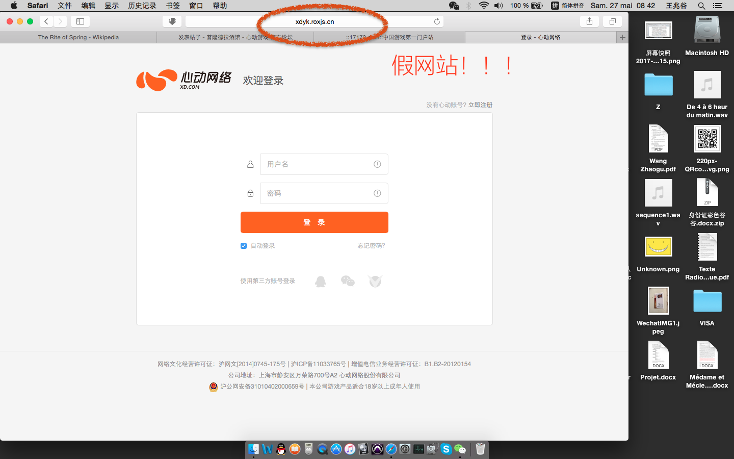Click the Safari back navigation arrow
734x459 pixels.
click(46, 21)
